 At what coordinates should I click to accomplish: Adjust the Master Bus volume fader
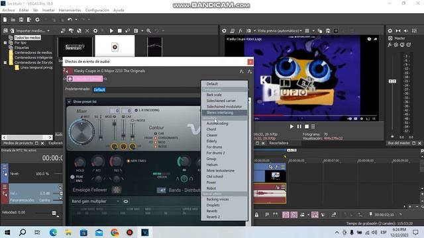[x=392, y=81]
